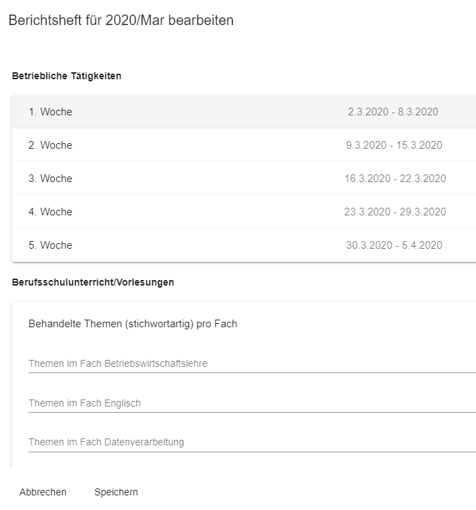Click the Abbrechen button
The height and width of the screenshot is (510, 476).
tap(43, 492)
